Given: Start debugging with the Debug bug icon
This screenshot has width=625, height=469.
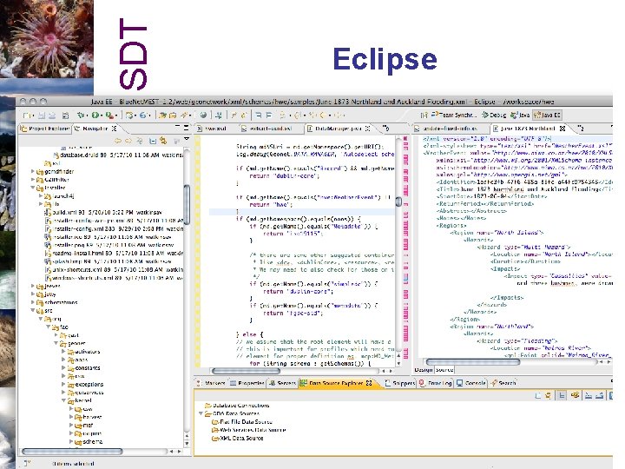Looking at the screenshot, I should 81,116.
